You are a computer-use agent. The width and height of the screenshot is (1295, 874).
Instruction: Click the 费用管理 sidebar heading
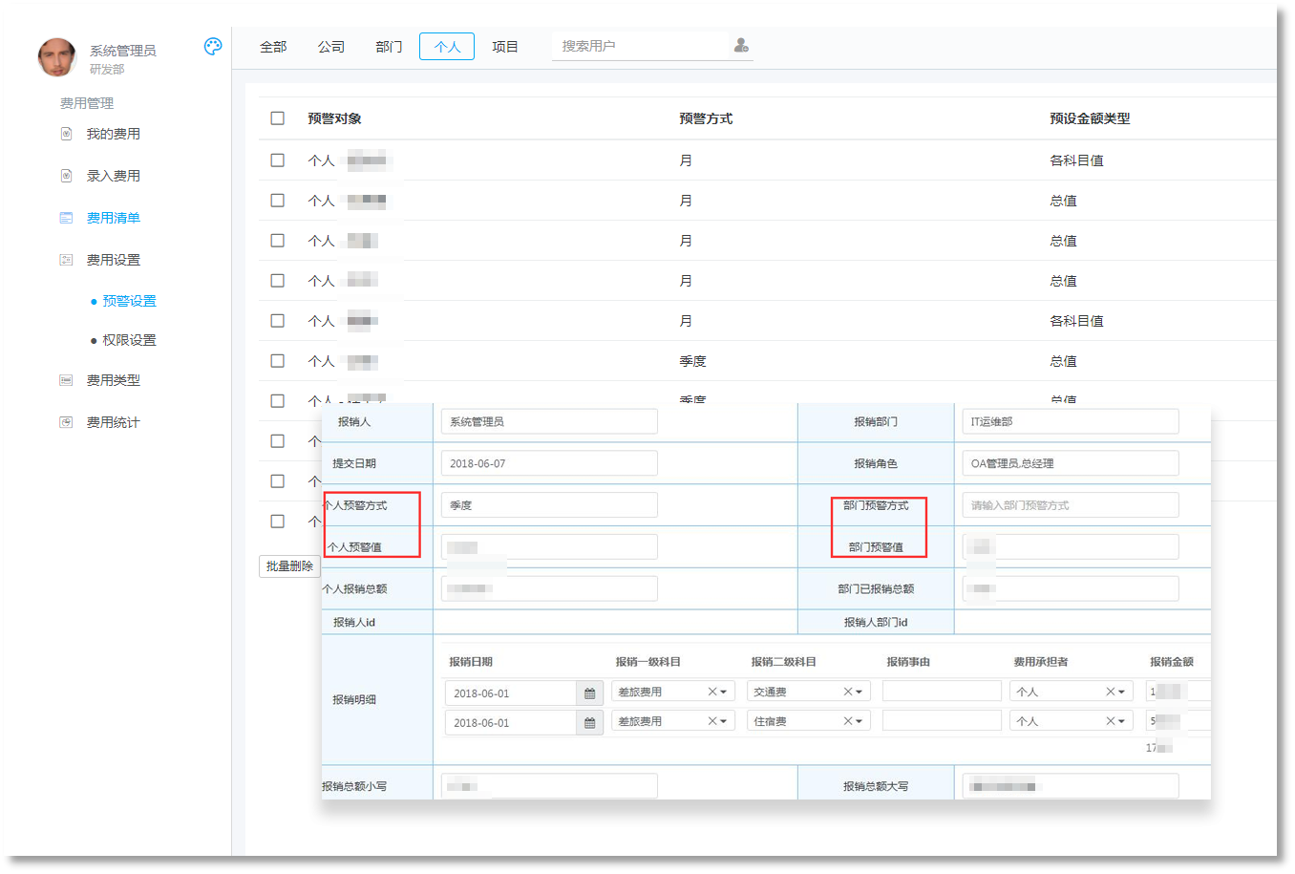87,103
